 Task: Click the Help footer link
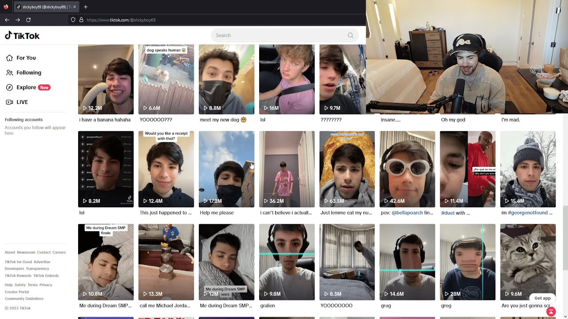coord(9,285)
